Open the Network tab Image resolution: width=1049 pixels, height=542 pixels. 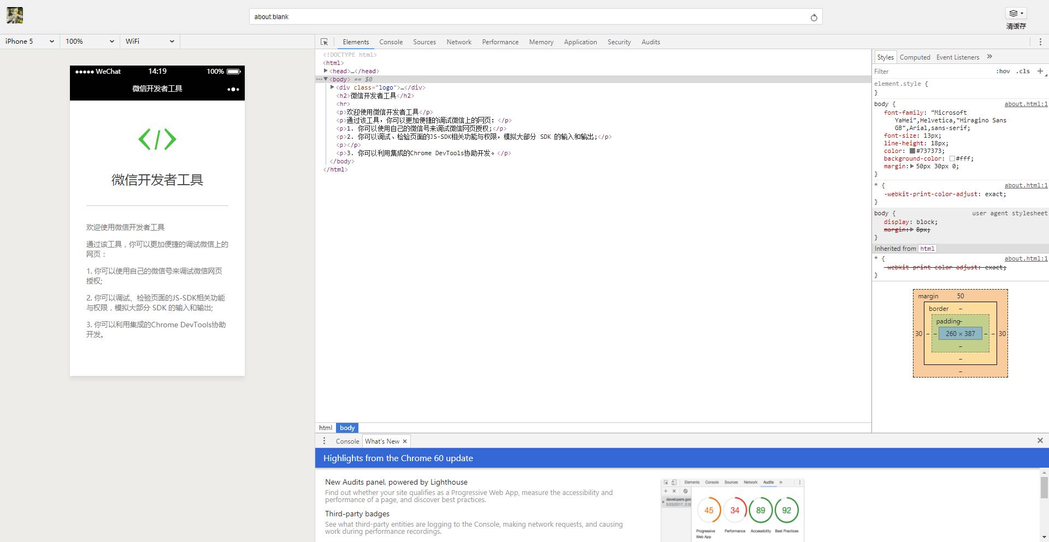click(x=459, y=42)
